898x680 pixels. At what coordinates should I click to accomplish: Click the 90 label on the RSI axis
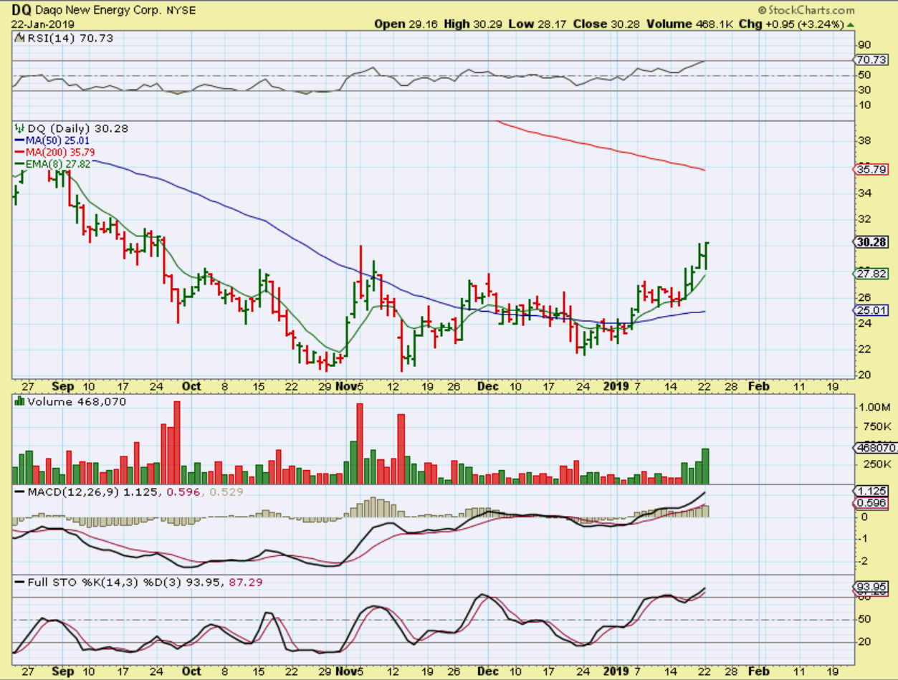(x=864, y=44)
